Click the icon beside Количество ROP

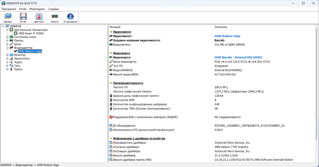[111, 100]
